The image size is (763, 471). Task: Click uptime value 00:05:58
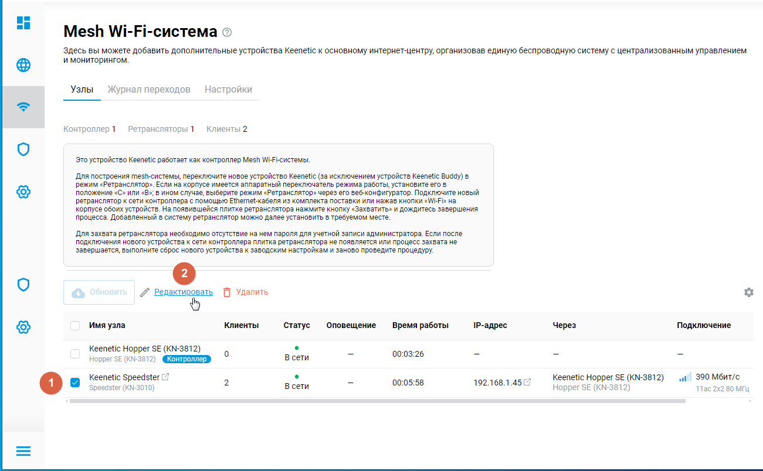coord(408,383)
